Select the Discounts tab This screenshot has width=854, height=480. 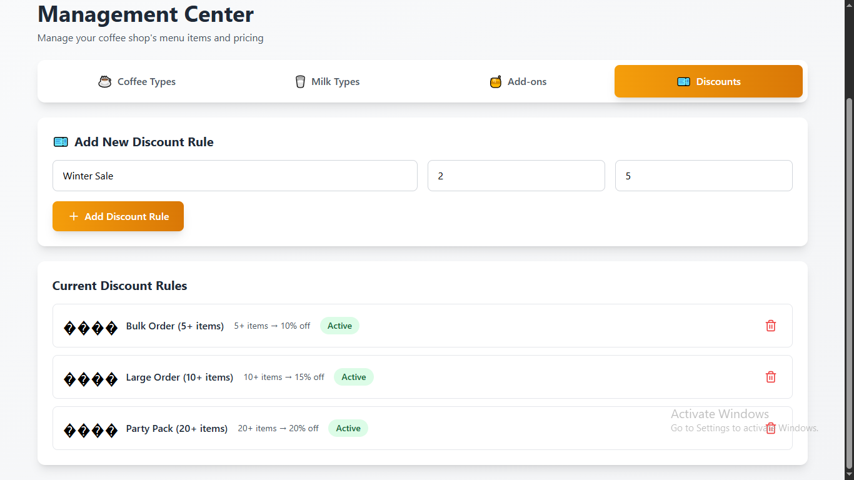tap(708, 81)
